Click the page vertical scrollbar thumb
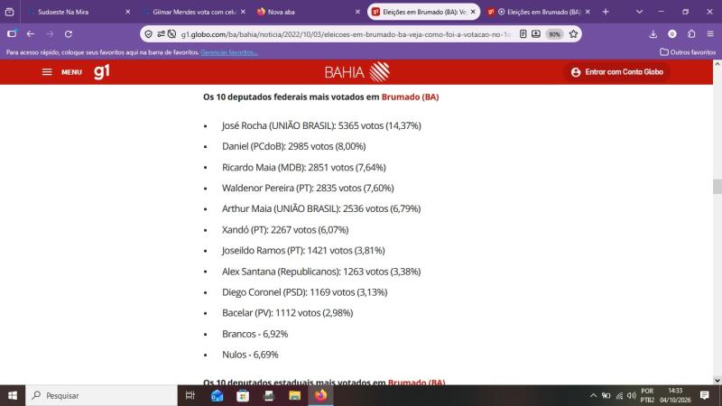Viewport: 722px width, 406px height. click(x=717, y=187)
